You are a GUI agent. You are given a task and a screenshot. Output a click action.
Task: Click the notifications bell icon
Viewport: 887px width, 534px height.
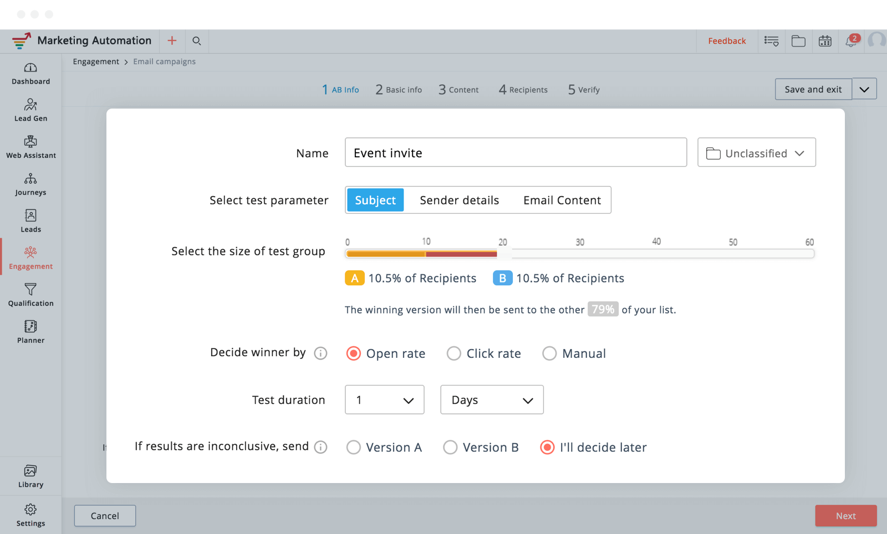tap(851, 41)
